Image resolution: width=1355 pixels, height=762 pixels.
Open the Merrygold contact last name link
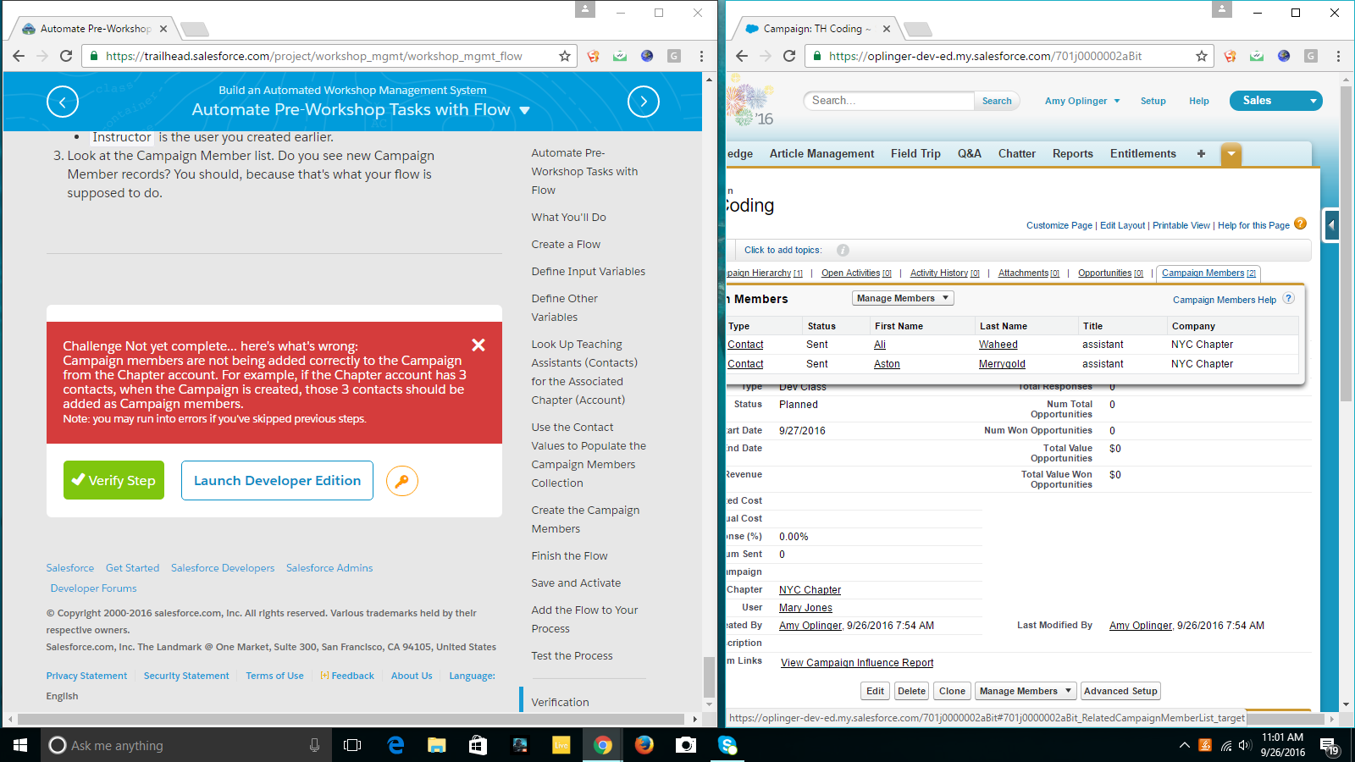(x=1002, y=364)
